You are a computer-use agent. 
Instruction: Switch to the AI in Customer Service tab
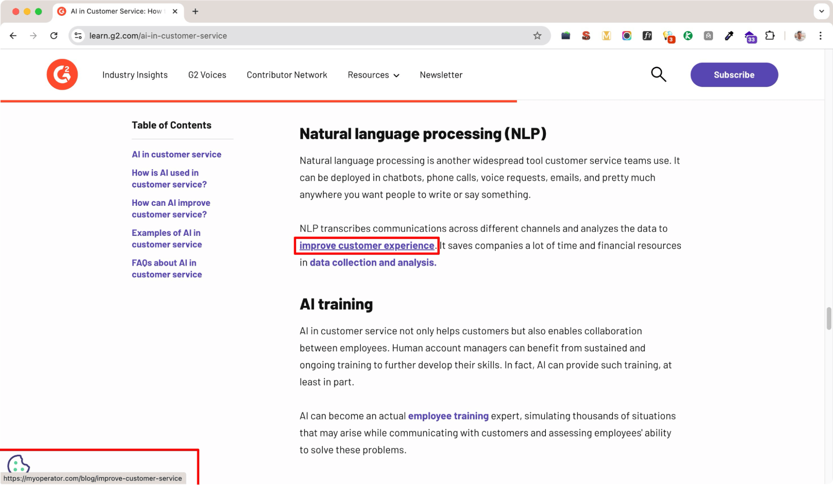click(115, 11)
